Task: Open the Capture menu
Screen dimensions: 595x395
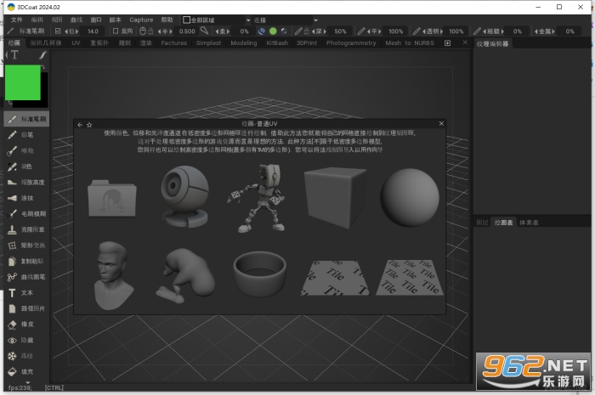Action: [141, 20]
